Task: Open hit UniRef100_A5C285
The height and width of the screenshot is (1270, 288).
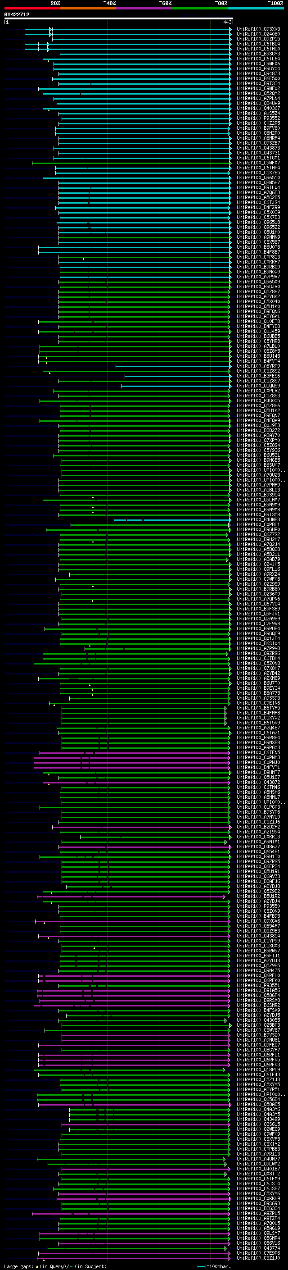Action: point(258,197)
